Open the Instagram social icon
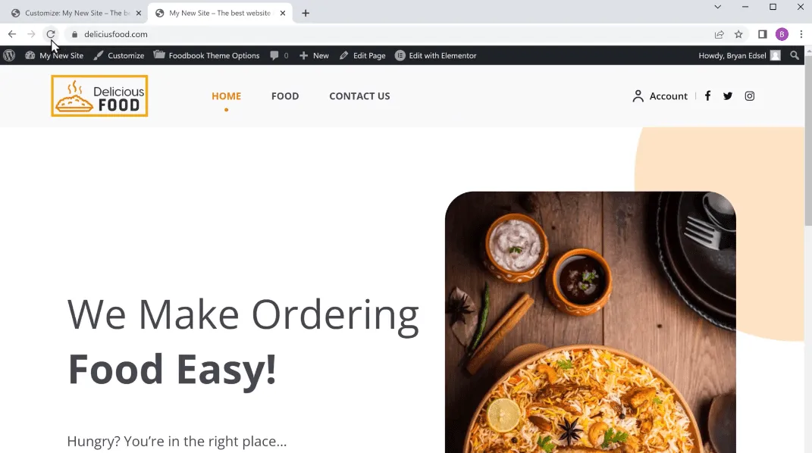Viewport: 812px width, 453px height. pyautogui.click(x=749, y=95)
